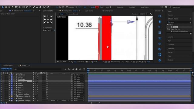194x109 pixels.
Task: Select the Pan Behind anchor point tool
Action: pos(19,7)
